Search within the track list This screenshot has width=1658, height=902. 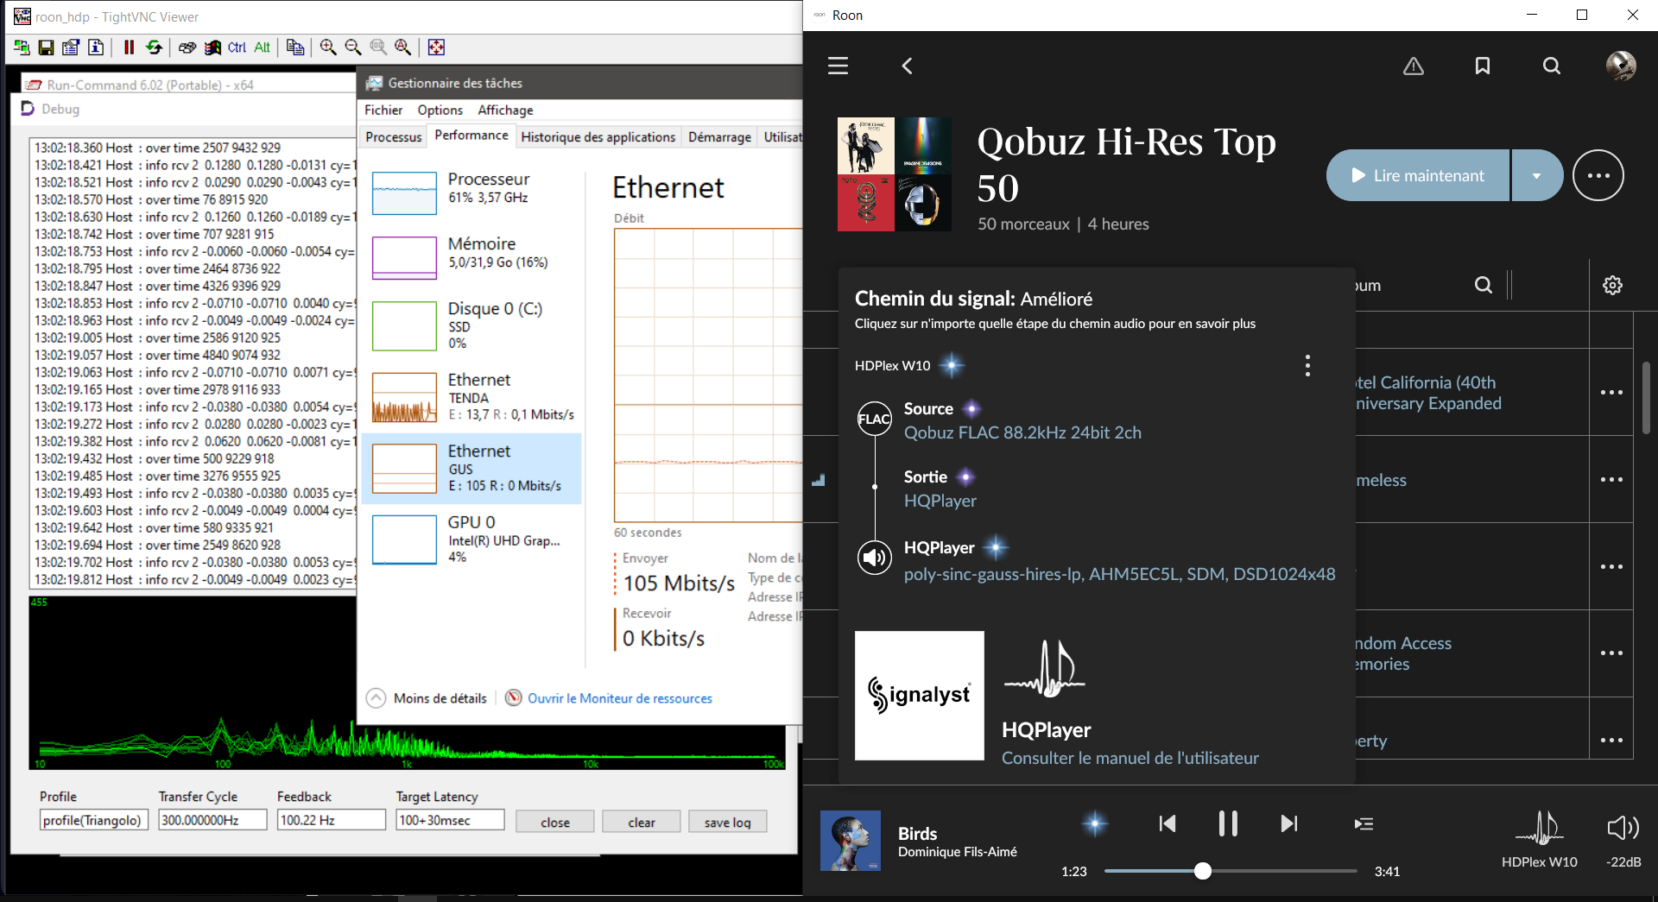pos(1484,285)
